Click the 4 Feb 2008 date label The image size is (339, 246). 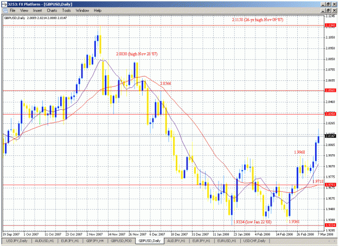pos(263,235)
